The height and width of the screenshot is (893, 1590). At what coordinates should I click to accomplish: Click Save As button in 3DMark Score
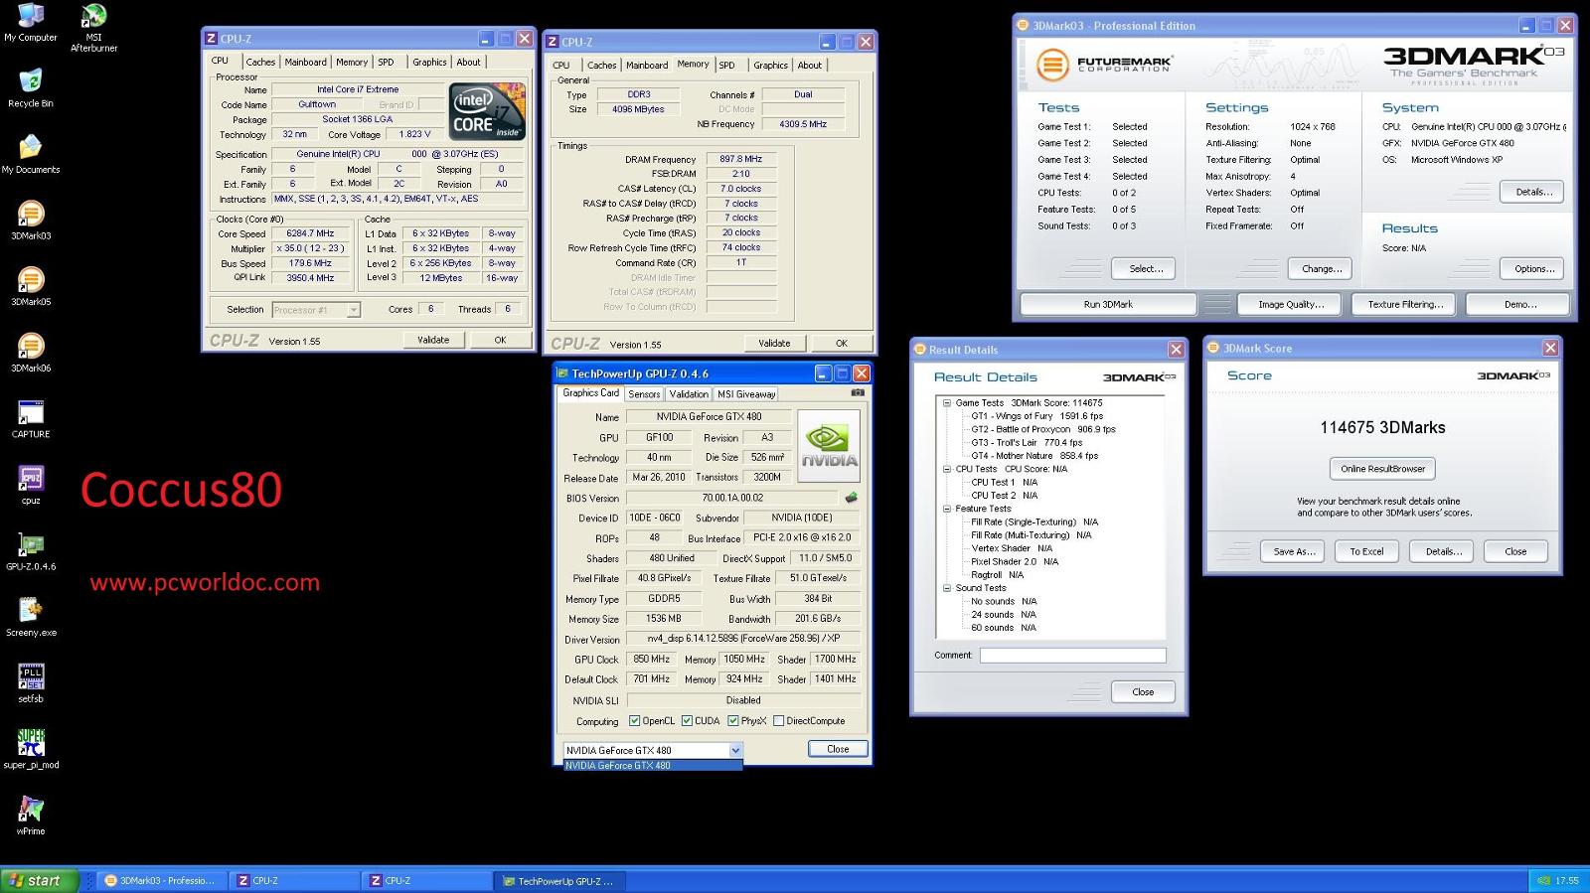1294,551
